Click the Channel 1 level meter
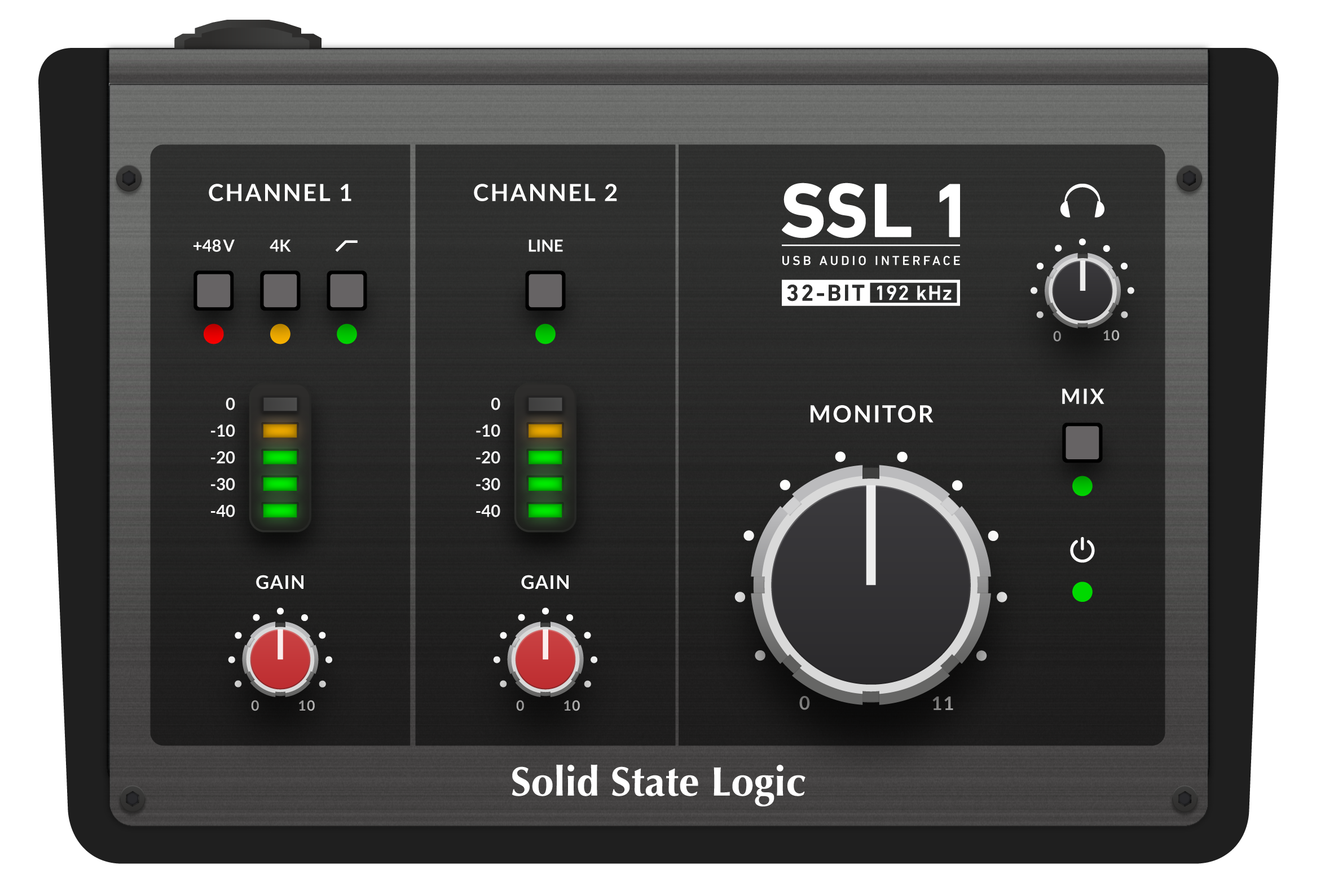Screen dimensions: 1325x896 [280, 459]
